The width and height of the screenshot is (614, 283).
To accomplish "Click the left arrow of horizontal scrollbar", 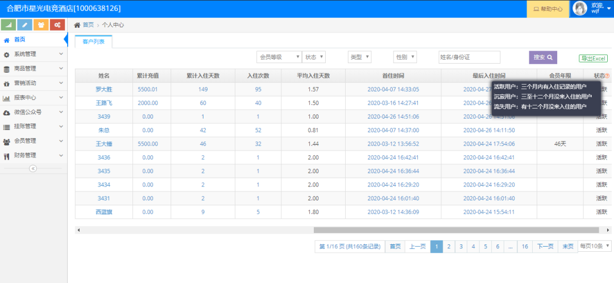I will (78, 230).
